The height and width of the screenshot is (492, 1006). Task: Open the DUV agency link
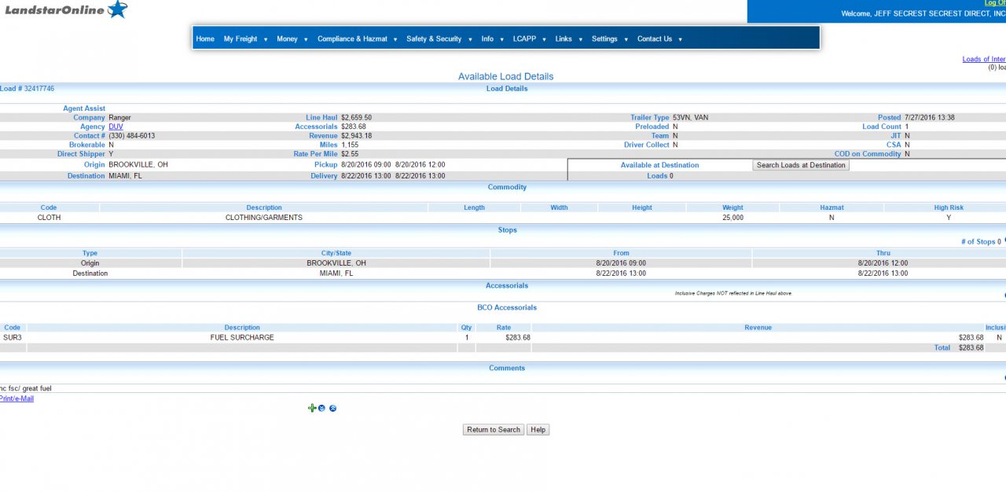click(x=116, y=127)
